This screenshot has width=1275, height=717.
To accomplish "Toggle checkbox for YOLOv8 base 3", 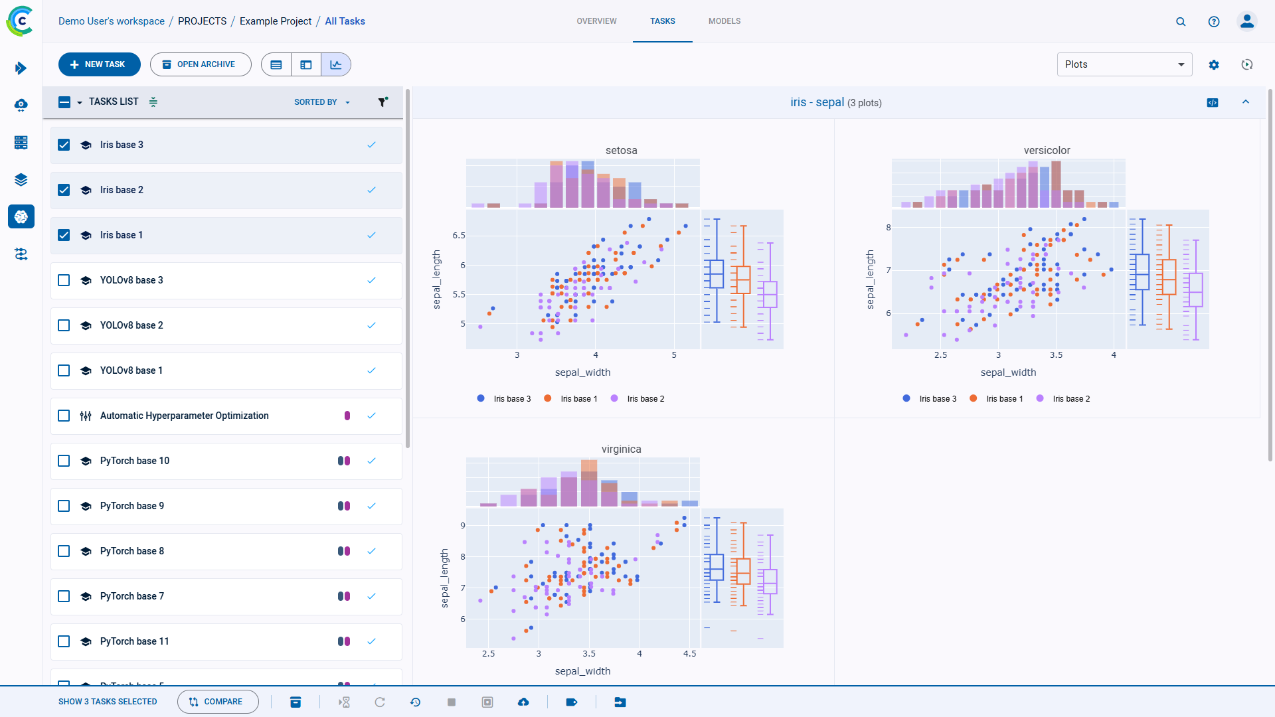I will click(x=65, y=280).
